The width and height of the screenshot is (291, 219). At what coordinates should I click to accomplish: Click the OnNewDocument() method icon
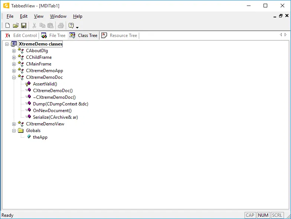coord(28,110)
